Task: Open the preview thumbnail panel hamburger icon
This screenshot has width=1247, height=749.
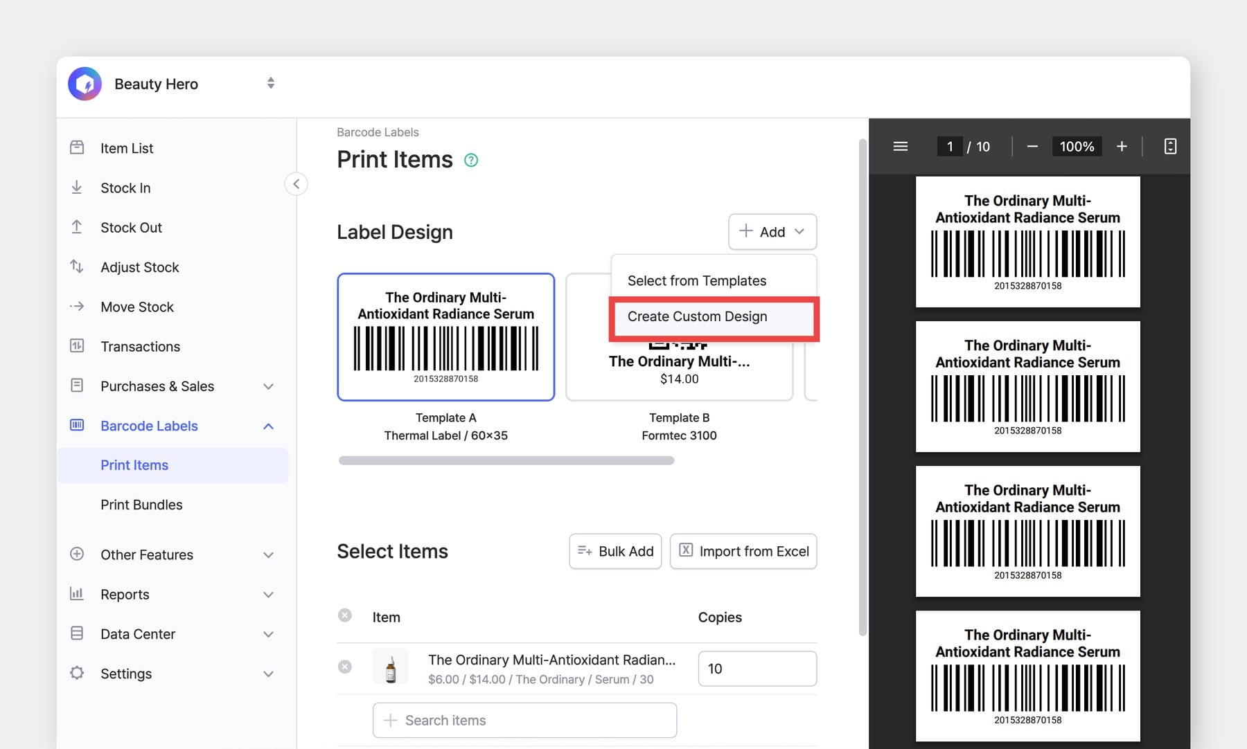Action: coord(900,146)
